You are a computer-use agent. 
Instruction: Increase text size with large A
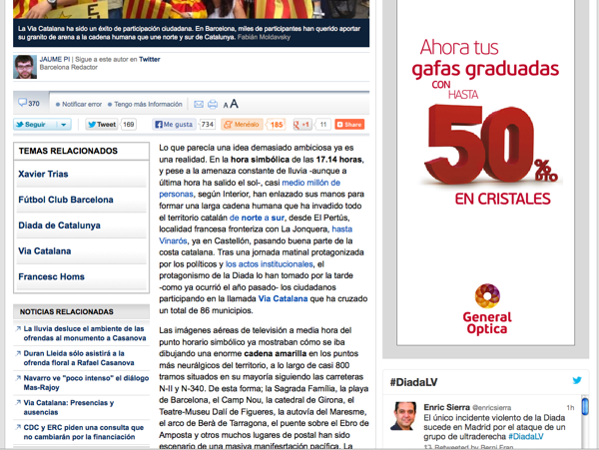point(234,104)
